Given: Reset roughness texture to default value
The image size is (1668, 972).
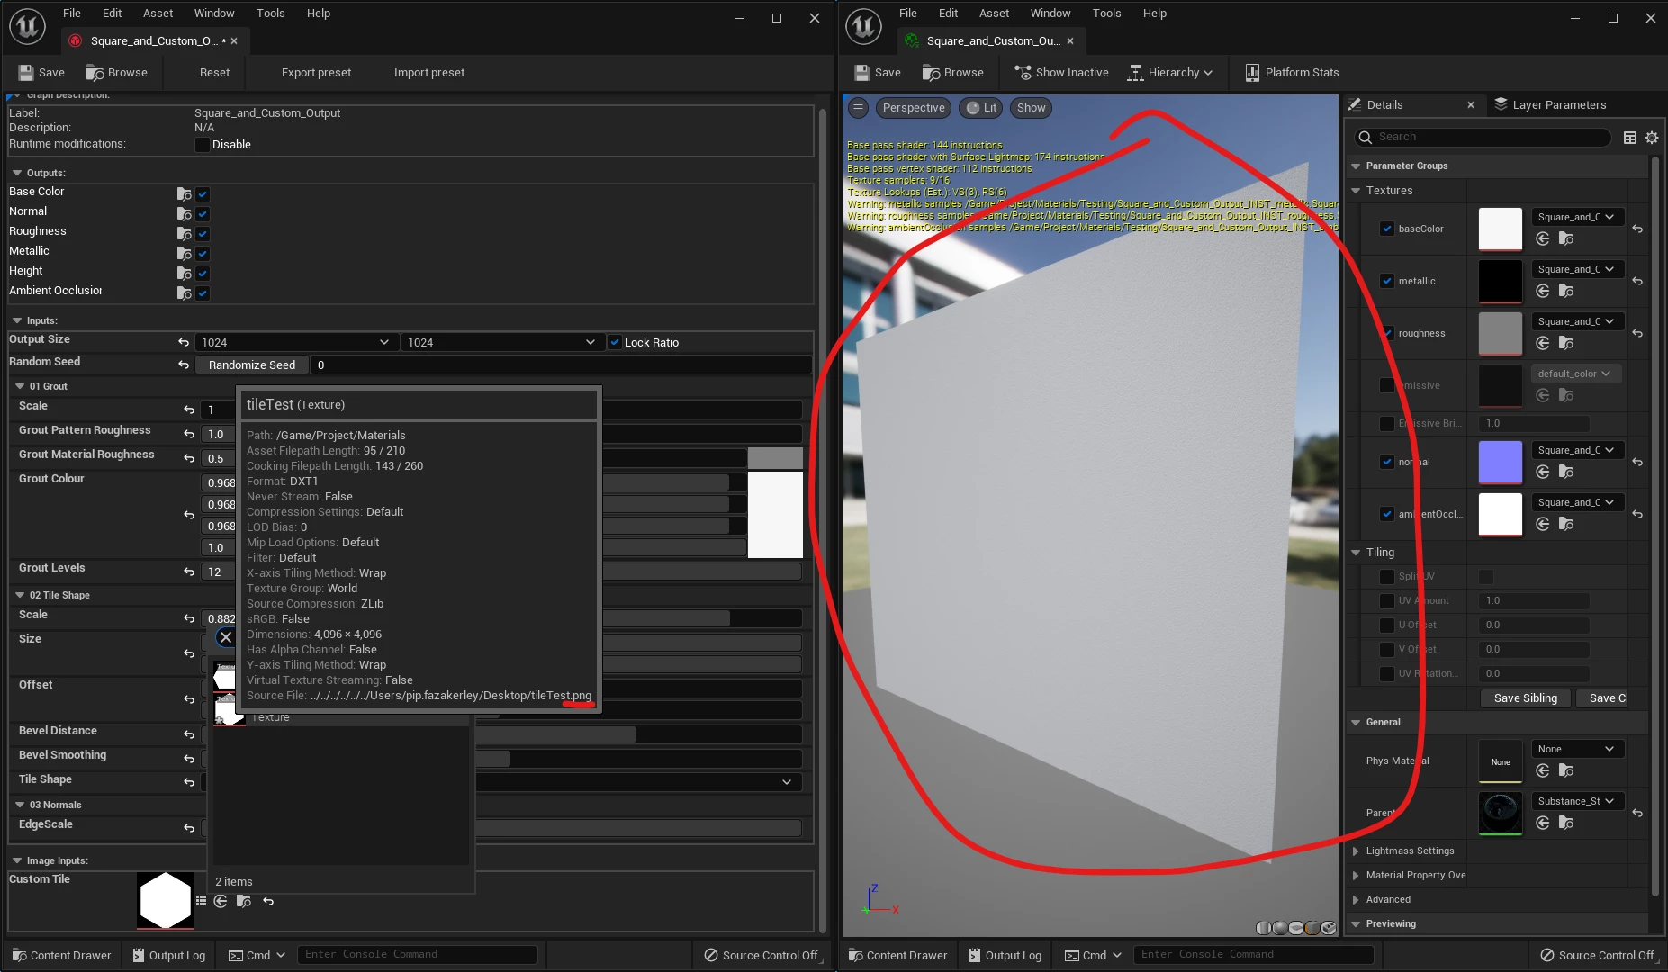Looking at the screenshot, I should (1637, 333).
